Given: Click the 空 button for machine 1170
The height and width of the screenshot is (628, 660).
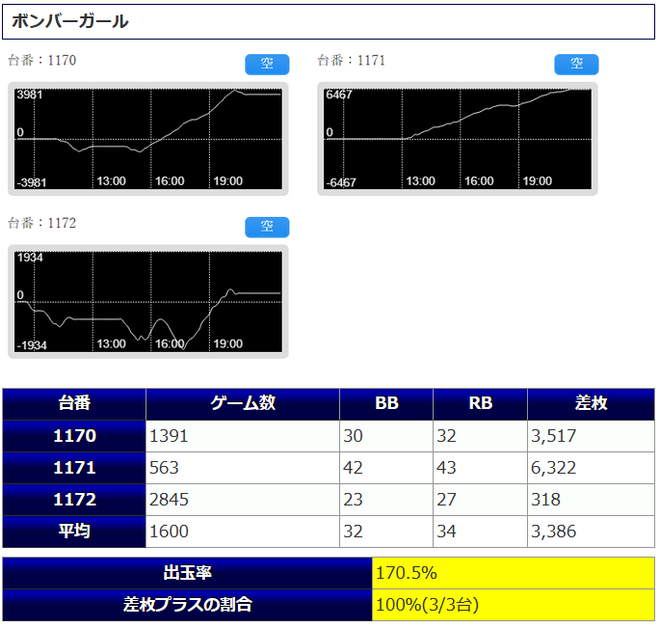Looking at the screenshot, I should click(x=267, y=64).
